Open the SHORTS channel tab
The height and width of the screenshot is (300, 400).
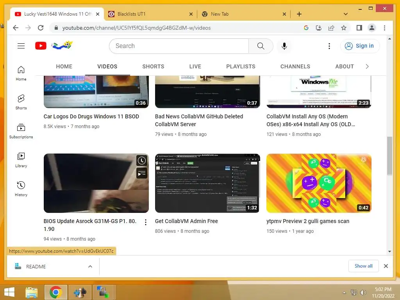pos(153,66)
